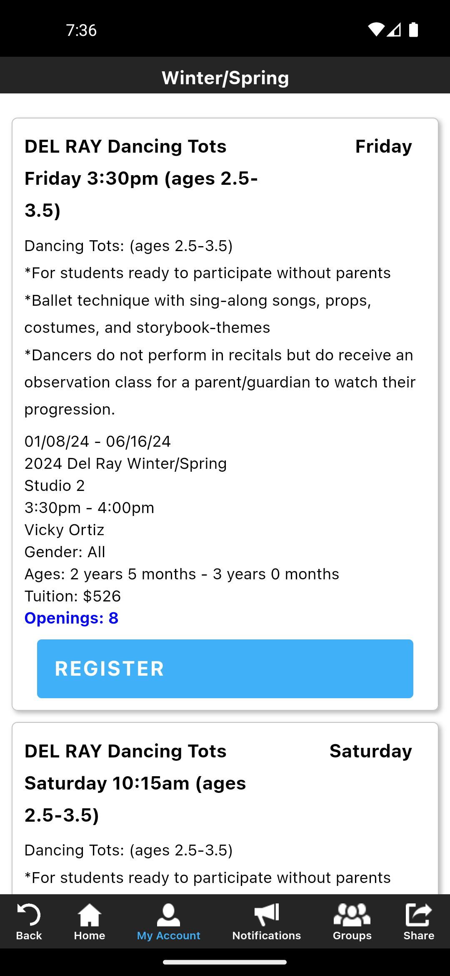Screen dimensions: 450x976
Task: Select the My Account tab label
Action: (x=168, y=936)
